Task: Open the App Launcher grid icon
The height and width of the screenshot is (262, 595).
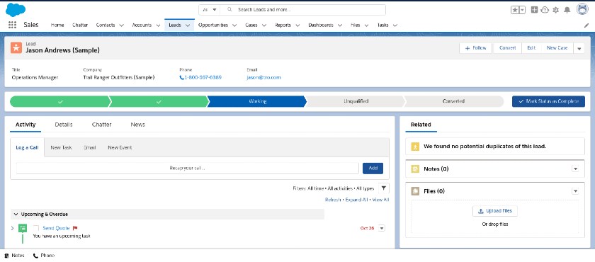Action: click(12, 25)
